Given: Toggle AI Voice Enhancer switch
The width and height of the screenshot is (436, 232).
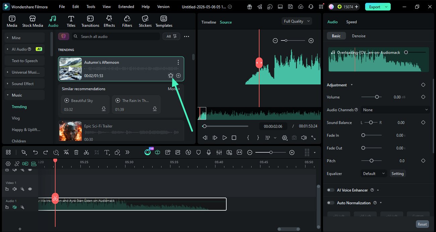Looking at the screenshot, I should click(x=331, y=190).
